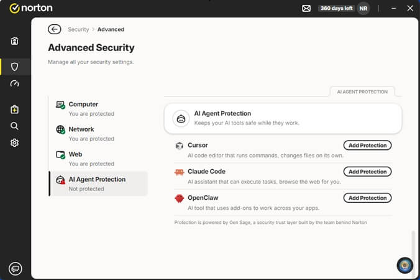Select the Web security category
The image size is (420, 280).
tap(98, 159)
